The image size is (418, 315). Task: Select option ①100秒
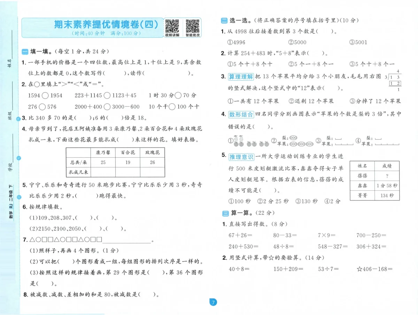tap(240, 201)
